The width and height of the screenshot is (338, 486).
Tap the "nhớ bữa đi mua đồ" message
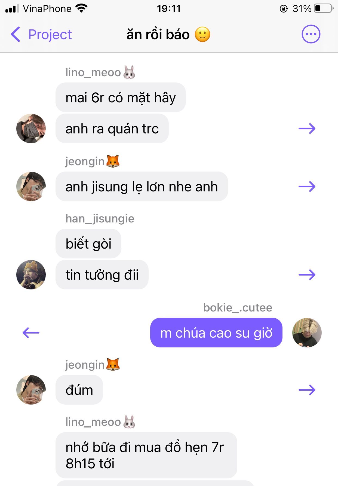146,455
